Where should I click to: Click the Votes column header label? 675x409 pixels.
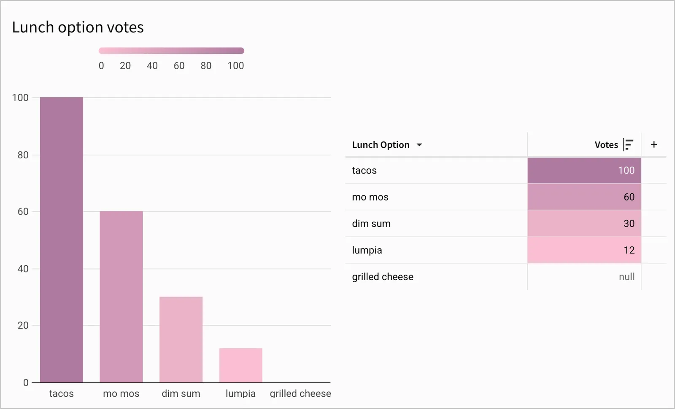tap(606, 145)
